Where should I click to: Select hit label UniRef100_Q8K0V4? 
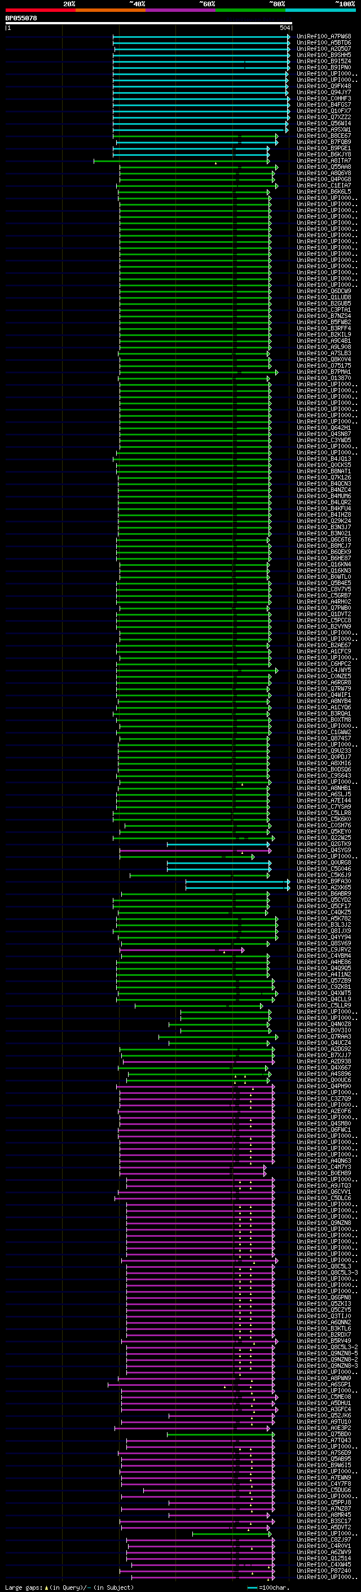324,359
